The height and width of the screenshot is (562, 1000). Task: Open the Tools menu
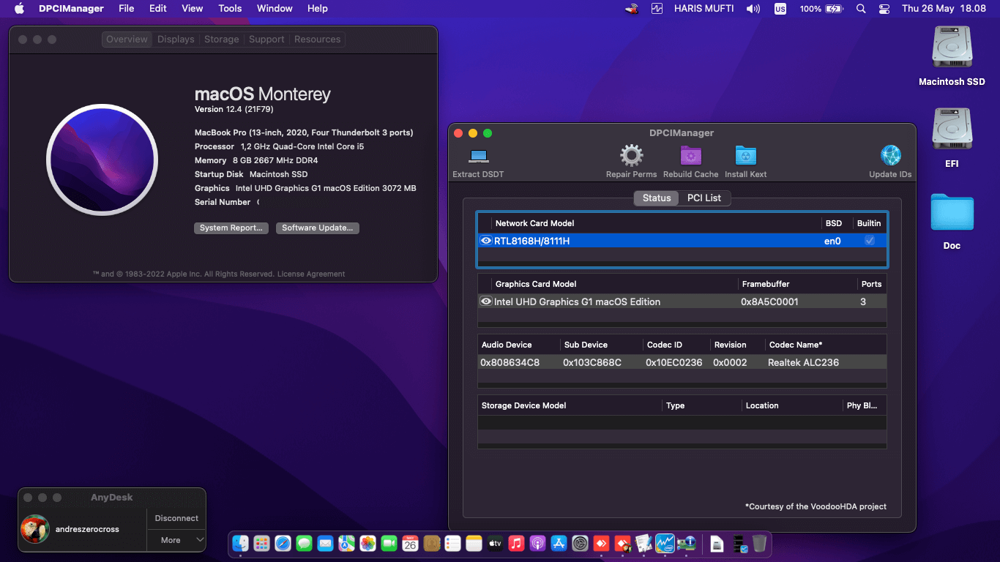pos(230,9)
